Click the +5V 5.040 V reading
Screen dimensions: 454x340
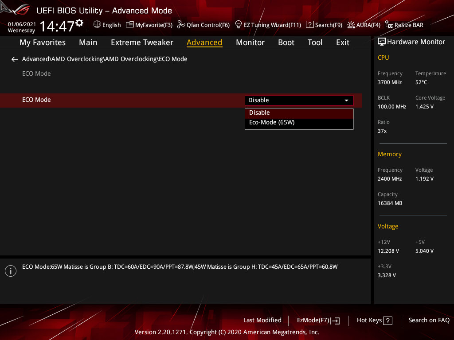tap(424, 251)
